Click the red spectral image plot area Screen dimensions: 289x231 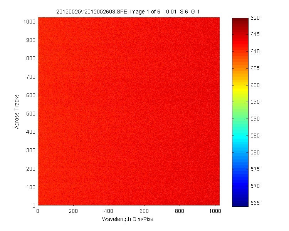point(129,111)
